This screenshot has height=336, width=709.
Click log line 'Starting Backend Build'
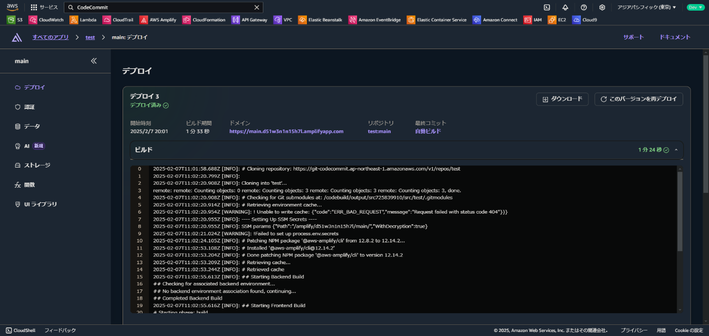pos(228,277)
